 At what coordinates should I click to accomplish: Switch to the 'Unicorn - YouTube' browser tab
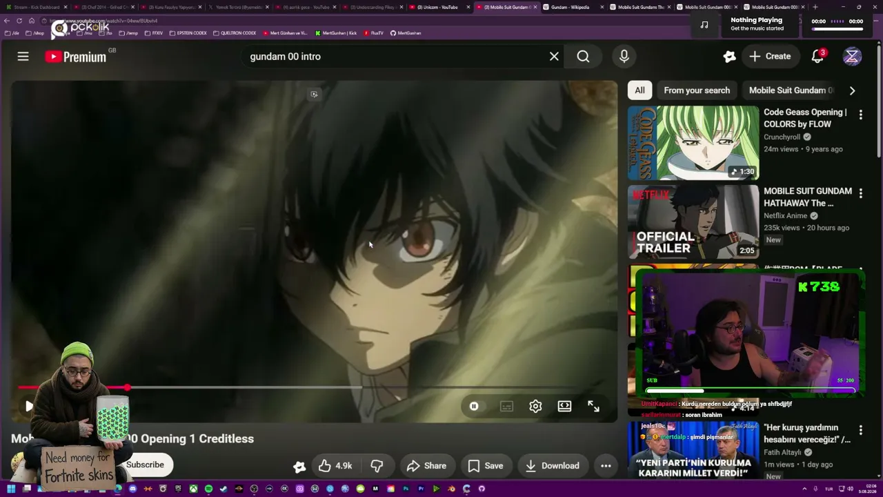438,7
